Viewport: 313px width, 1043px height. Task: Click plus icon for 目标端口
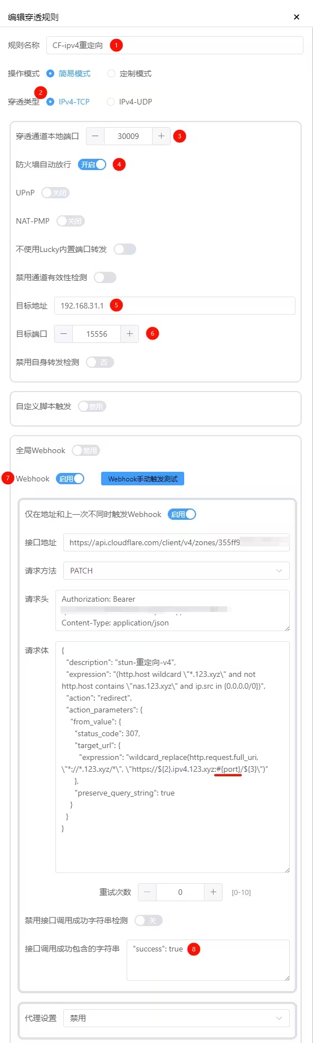[x=129, y=334]
